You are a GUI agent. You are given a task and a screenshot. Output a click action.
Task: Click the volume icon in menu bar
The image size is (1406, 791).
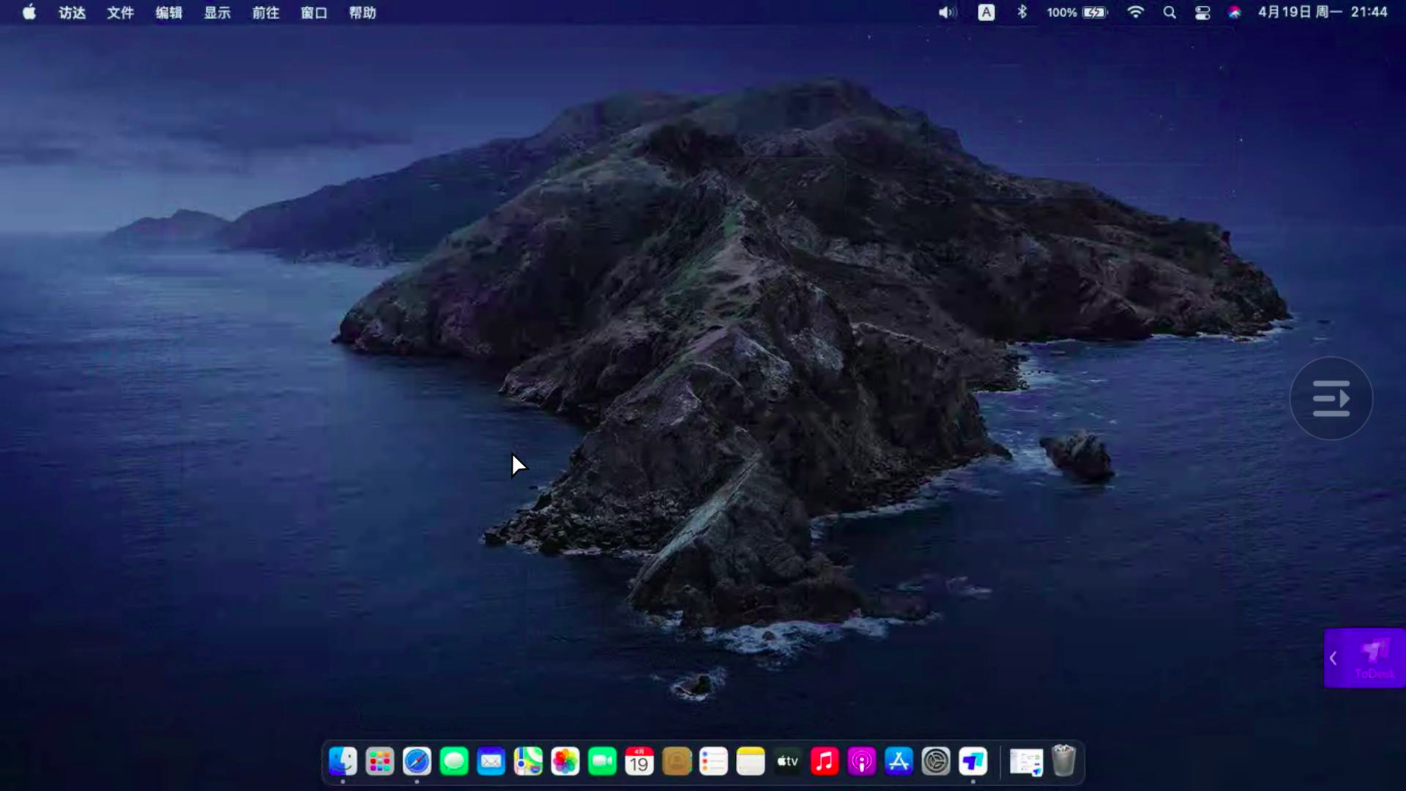click(x=948, y=12)
